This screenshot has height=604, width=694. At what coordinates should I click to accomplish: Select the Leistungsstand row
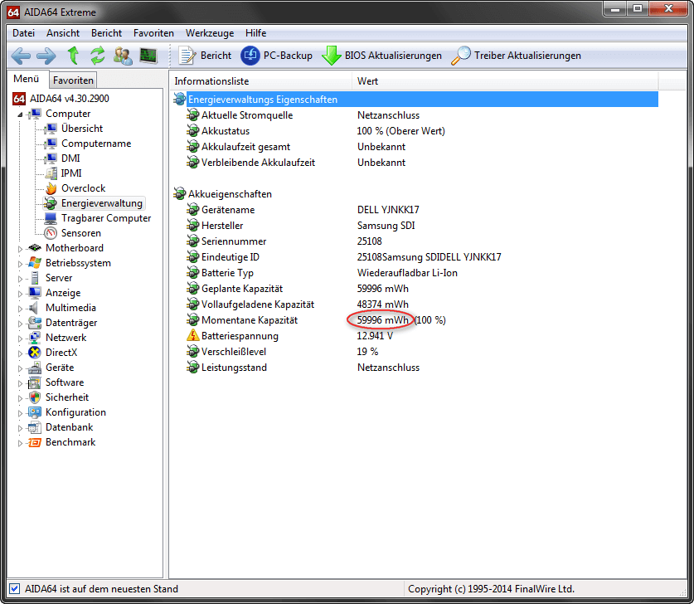click(x=415, y=368)
